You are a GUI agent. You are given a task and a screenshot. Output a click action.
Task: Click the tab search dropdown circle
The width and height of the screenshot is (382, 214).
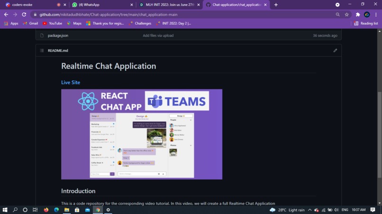pos(337,5)
